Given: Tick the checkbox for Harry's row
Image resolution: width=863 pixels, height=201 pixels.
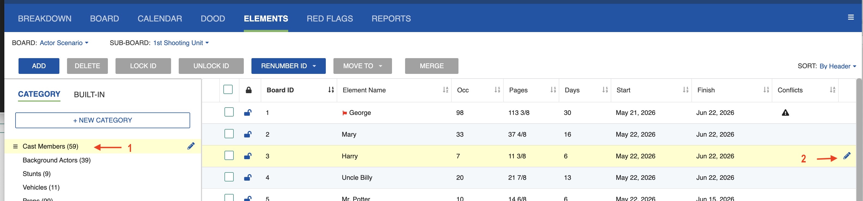Looking at the screenshot, I should (x=229, y=156).
